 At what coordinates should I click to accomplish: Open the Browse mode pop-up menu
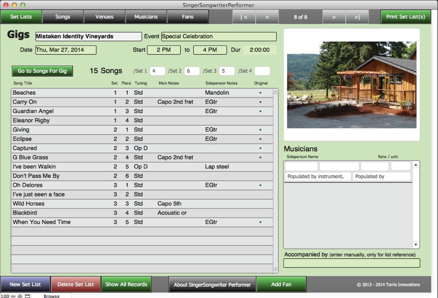point(52,296)
